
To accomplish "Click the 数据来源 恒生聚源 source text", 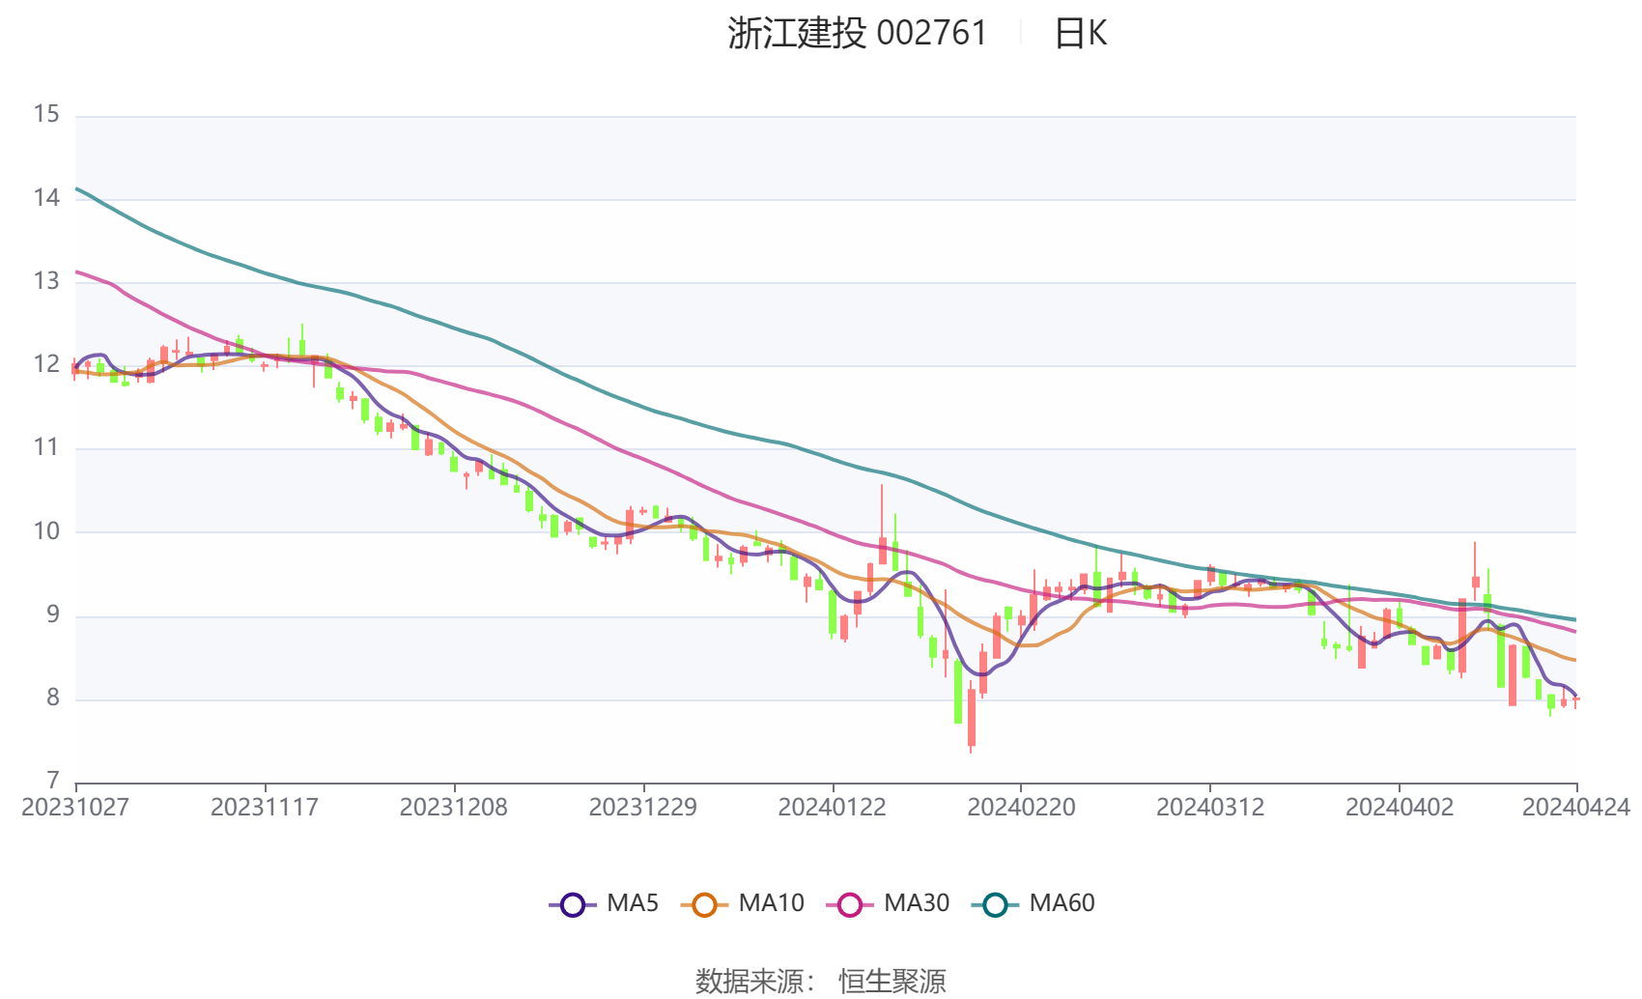I will point(821,982).
